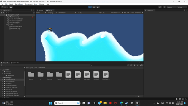Open the Layout dropdown

click(182, 7)
